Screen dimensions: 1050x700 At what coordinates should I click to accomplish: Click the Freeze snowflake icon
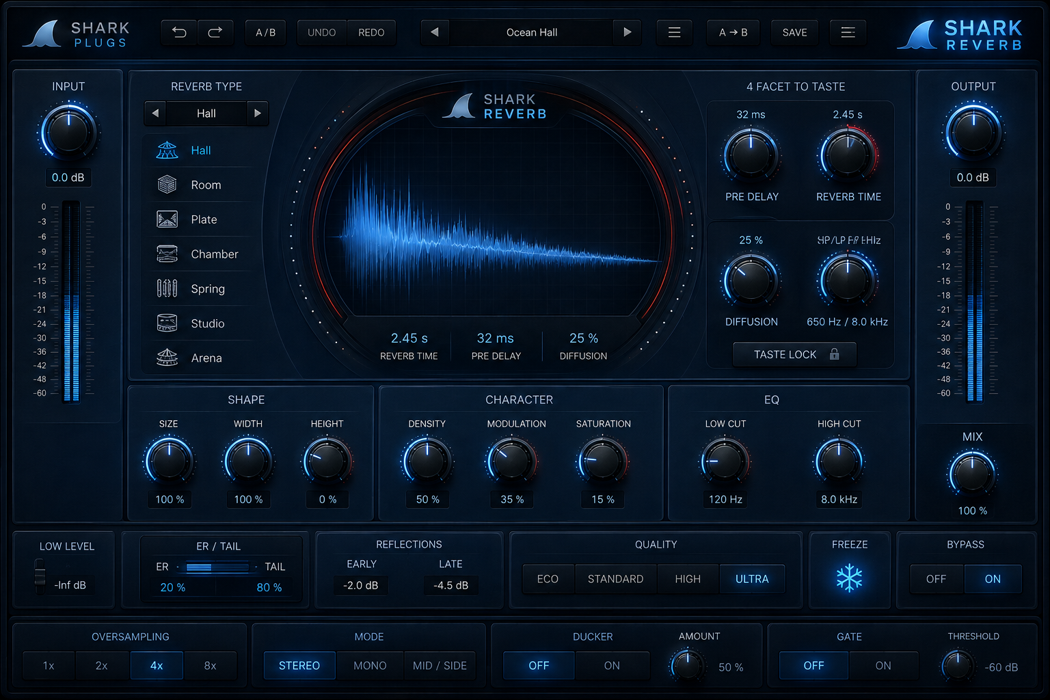[850, 578]
